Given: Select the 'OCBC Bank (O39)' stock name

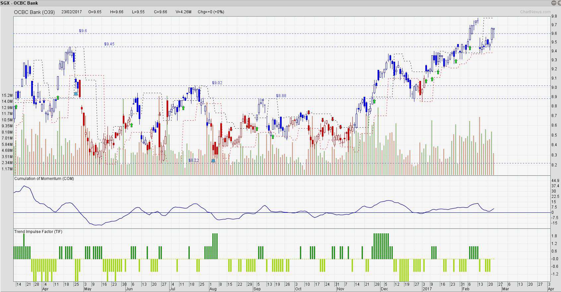Looking at the screenshot, I should [34, 12].
